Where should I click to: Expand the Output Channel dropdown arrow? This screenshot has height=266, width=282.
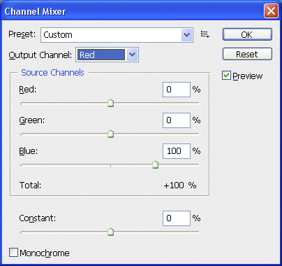coord(132,55)
